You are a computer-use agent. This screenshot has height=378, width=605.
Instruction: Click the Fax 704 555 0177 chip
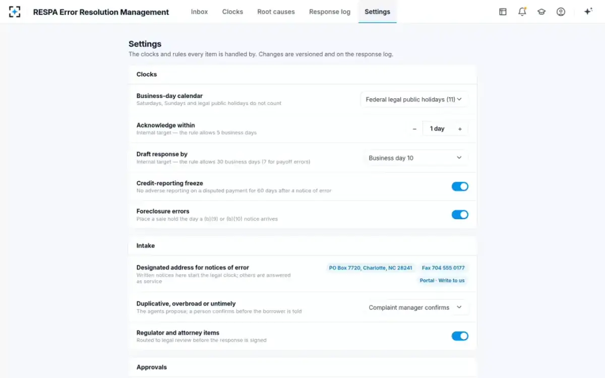(x=443, y=268)
